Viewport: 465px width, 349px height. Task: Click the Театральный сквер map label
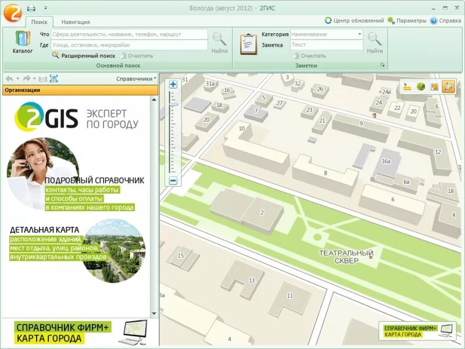pyautogui.click(x=346, y=257)
